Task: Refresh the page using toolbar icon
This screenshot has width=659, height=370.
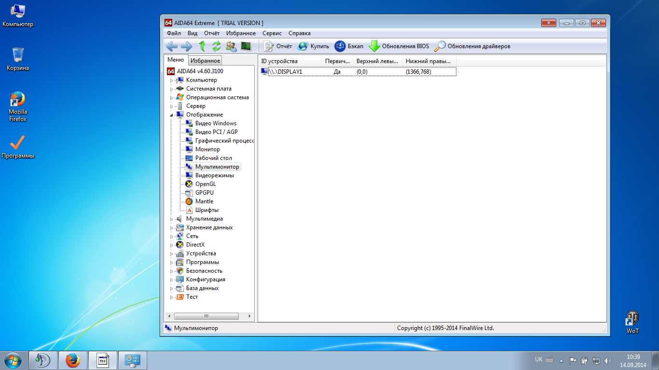Action: (x=217, y=46)
